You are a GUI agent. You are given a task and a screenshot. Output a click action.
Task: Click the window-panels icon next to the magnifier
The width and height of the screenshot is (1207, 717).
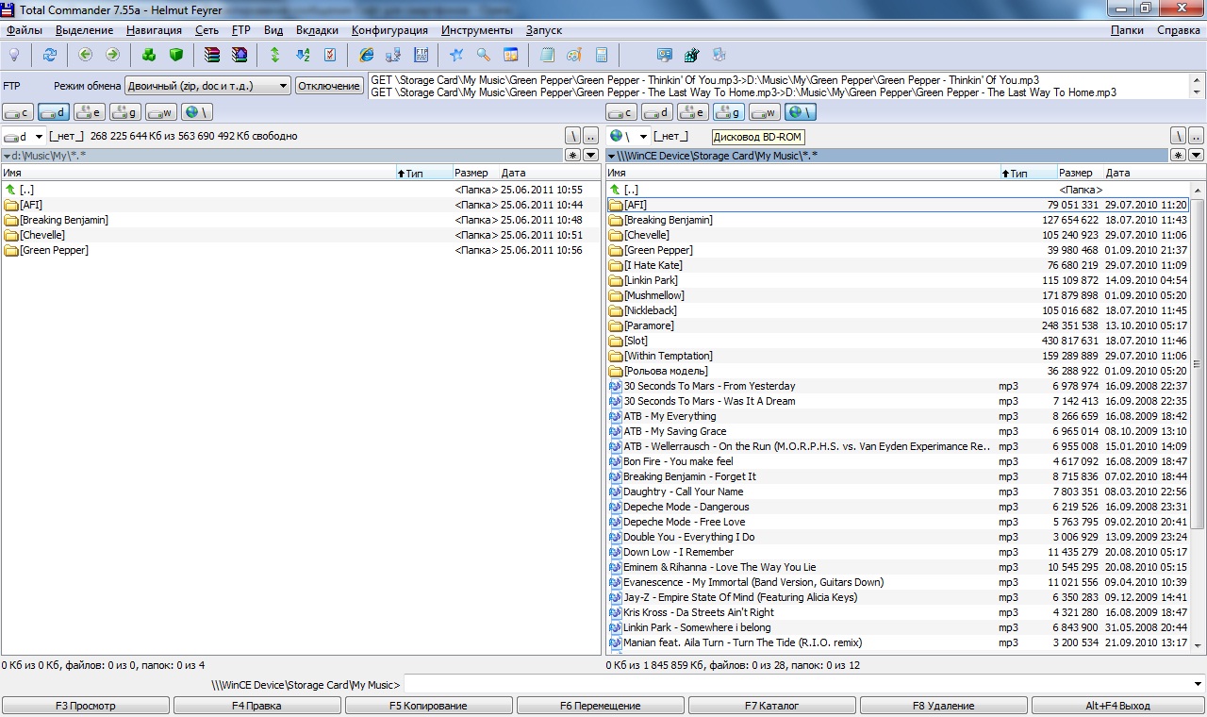[x=510, y=55]
